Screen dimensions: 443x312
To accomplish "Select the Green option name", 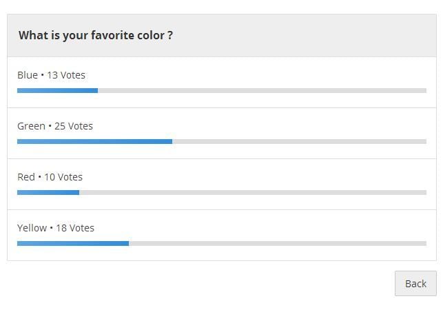I will pos(31,126).
